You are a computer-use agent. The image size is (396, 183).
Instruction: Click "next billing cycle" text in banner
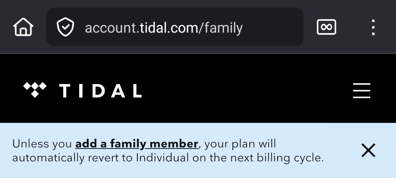pos(279,158)
